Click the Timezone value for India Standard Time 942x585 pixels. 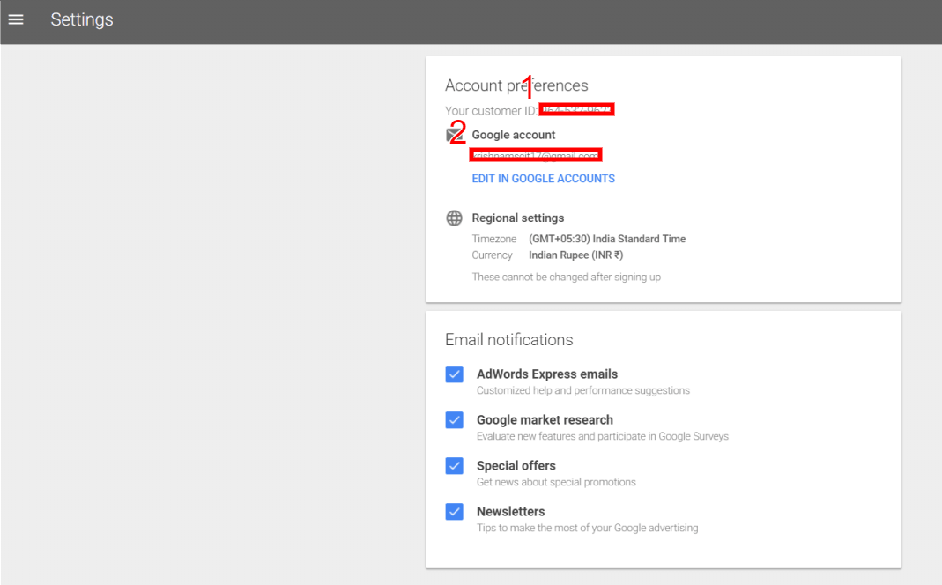pos(607,238)
